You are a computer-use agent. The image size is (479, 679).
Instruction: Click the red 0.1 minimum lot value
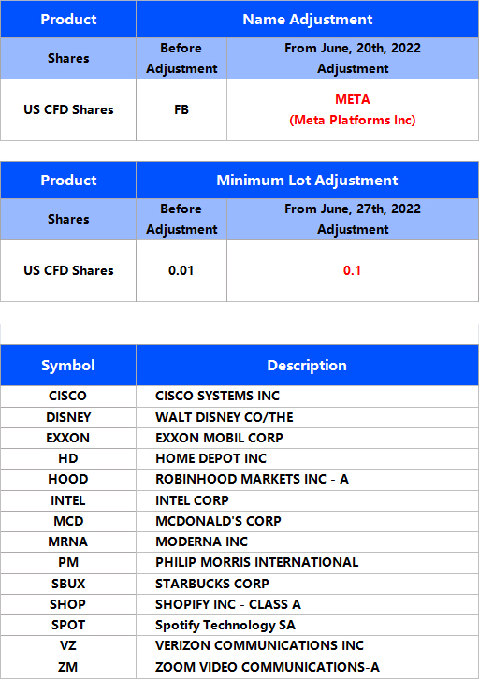point(353,270)
